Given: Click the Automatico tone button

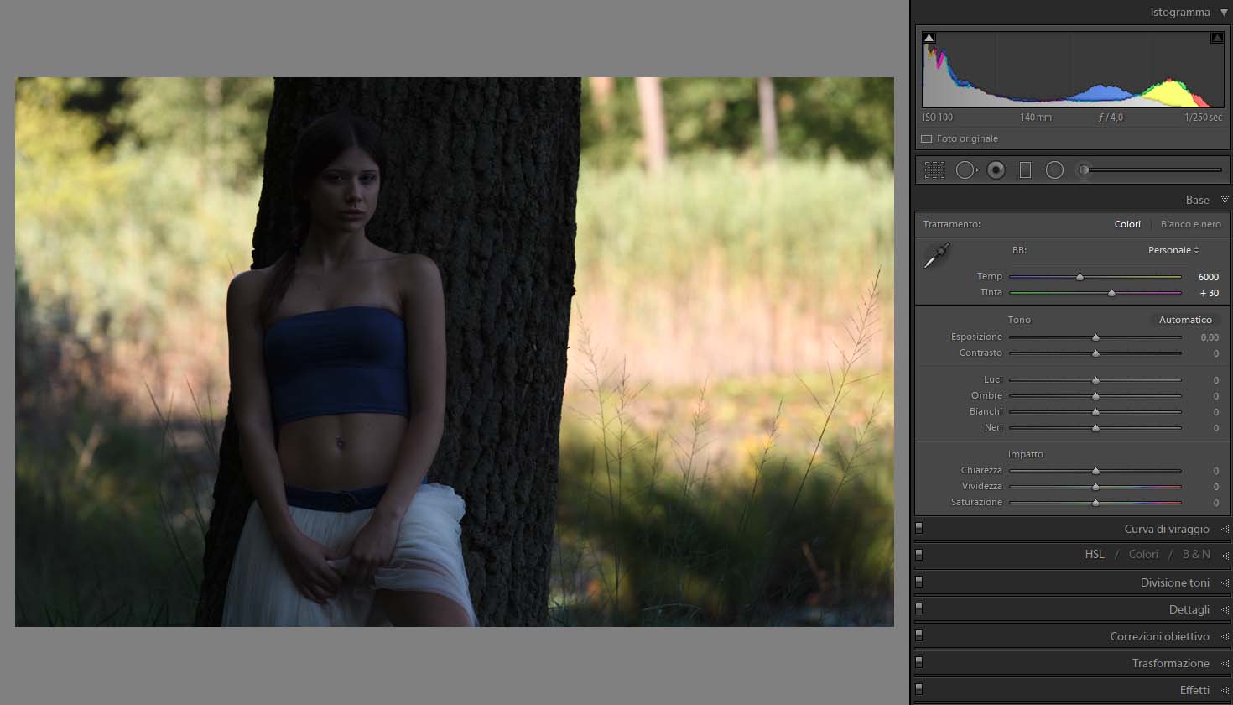Looking at the screenshot, I should coord(1184,320).
